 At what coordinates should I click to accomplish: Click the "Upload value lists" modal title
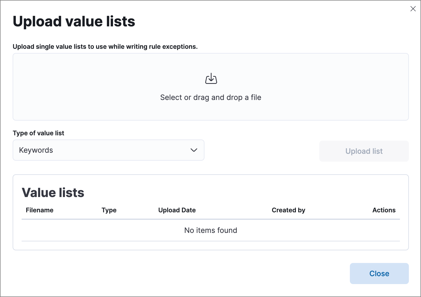point(74,21)
